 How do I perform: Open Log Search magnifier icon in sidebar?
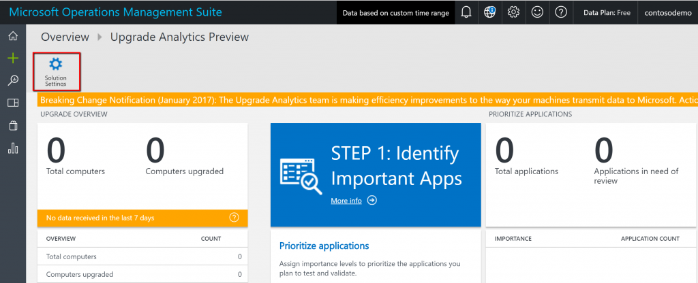[x=13, y=80]
